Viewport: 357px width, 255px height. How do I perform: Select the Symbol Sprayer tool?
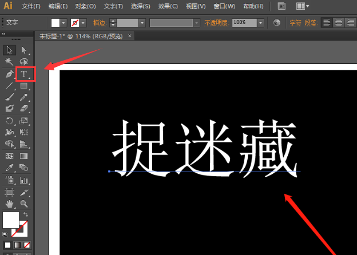[x=9, y=180]
